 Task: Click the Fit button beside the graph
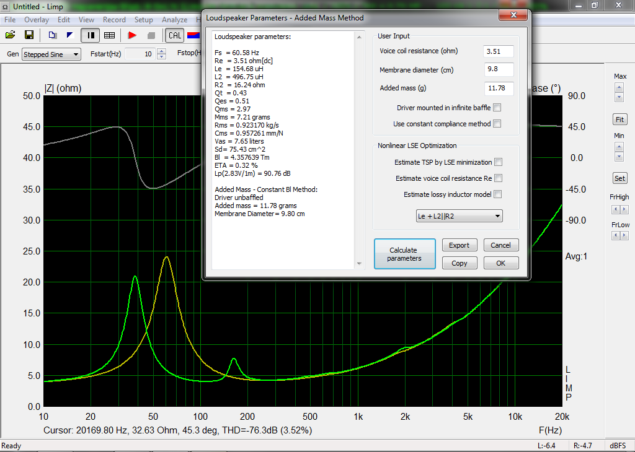[619, 120]
